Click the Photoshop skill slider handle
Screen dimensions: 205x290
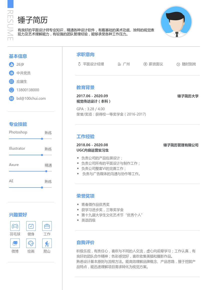coord(42,138)
